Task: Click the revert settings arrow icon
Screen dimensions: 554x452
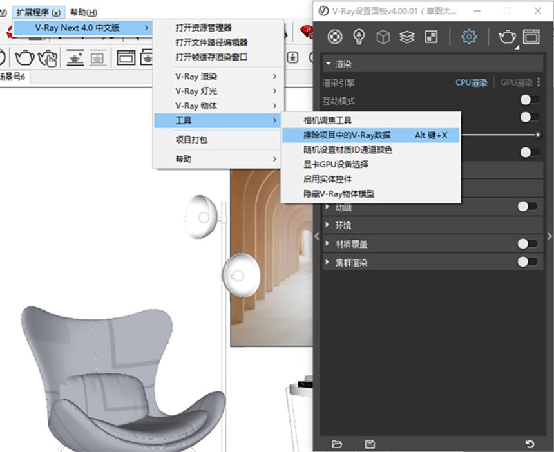Action: point(530,444)
